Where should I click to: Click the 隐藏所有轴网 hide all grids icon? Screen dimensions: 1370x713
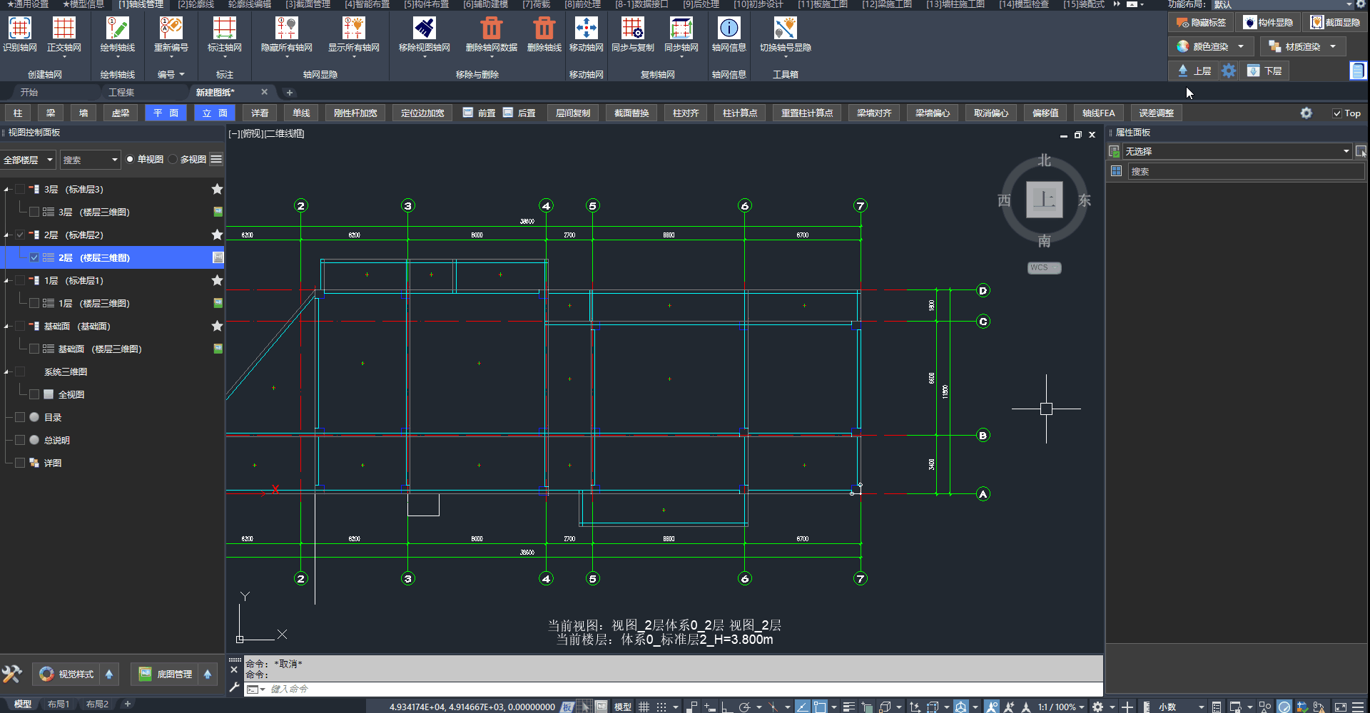[286, 29]
